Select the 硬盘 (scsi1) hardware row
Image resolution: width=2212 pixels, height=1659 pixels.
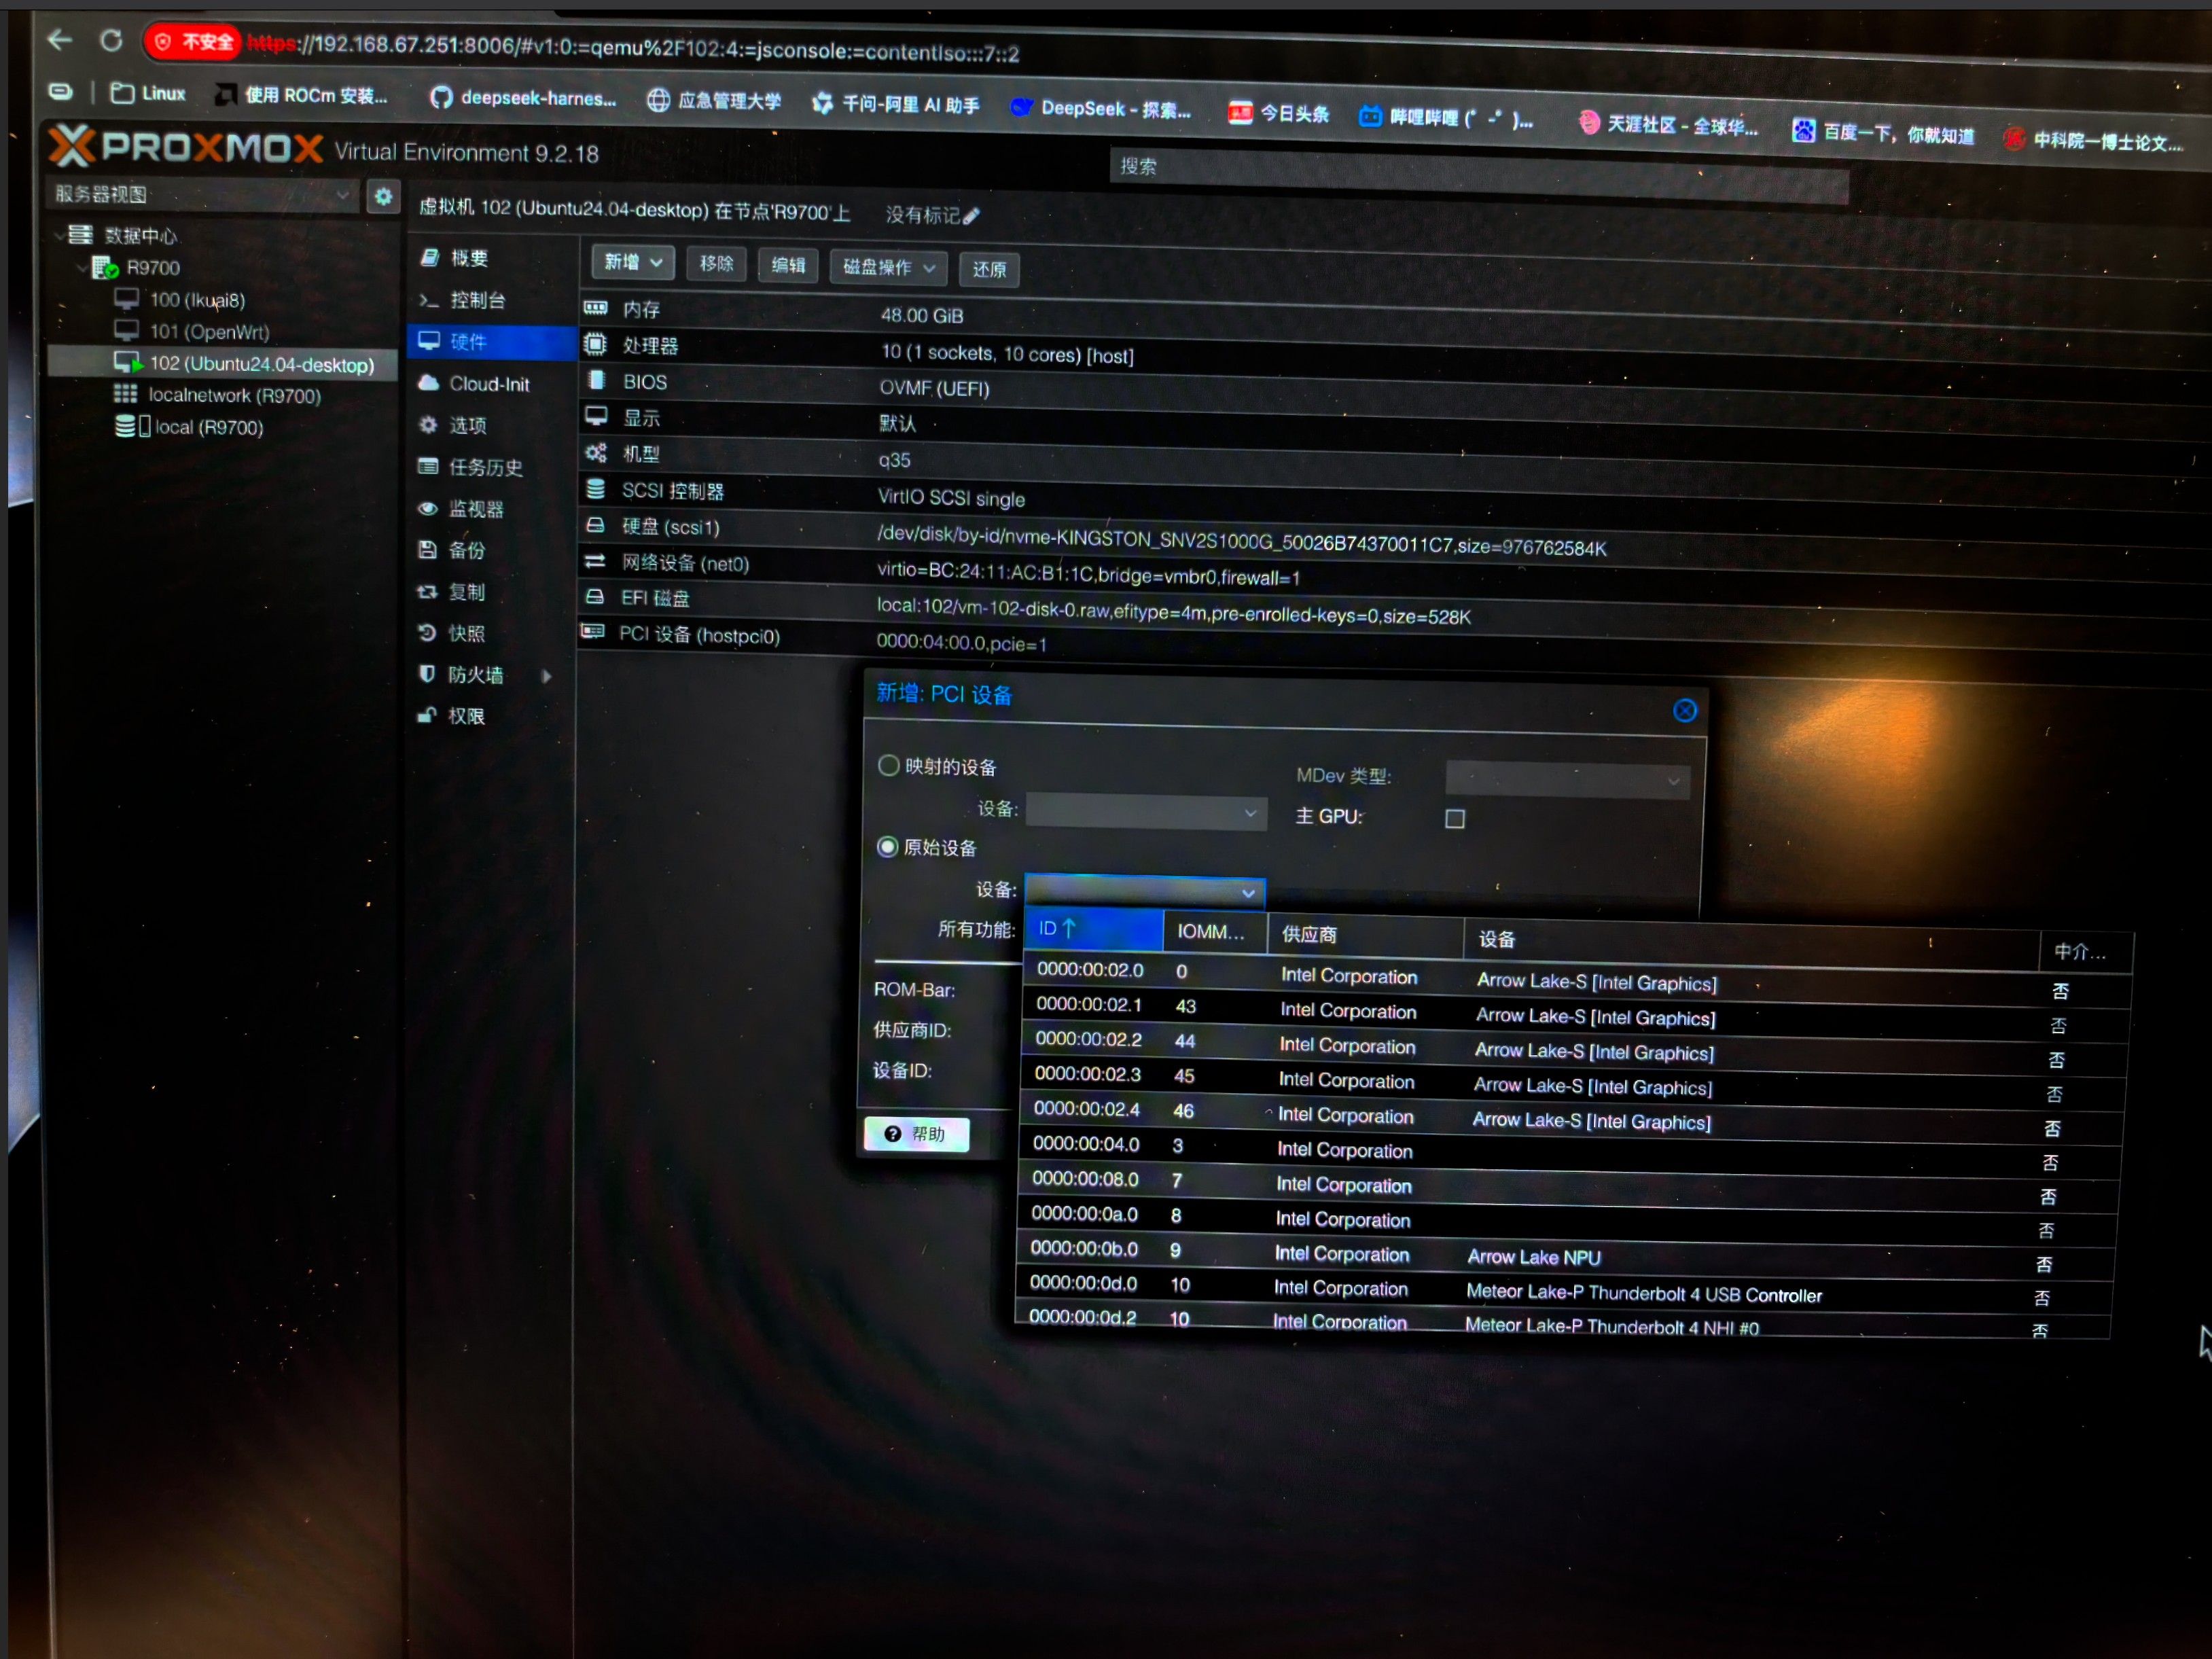(1395, 540)
